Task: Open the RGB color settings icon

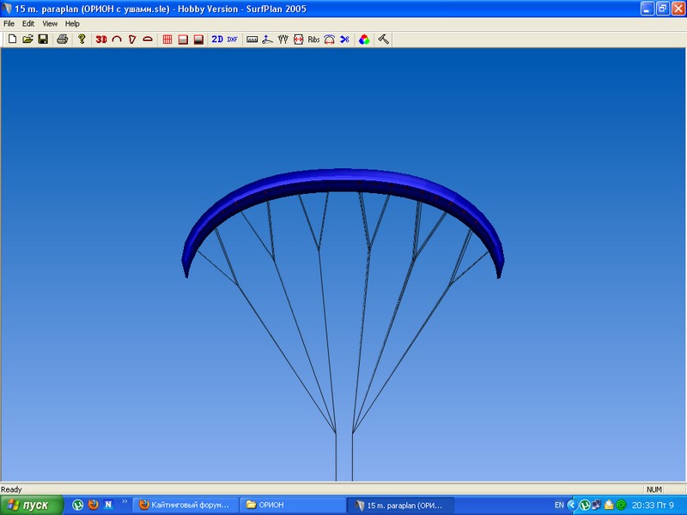Action: [364, 39]
